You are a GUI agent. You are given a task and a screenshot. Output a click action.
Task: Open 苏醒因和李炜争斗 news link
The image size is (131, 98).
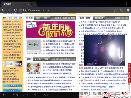point(51,77)
